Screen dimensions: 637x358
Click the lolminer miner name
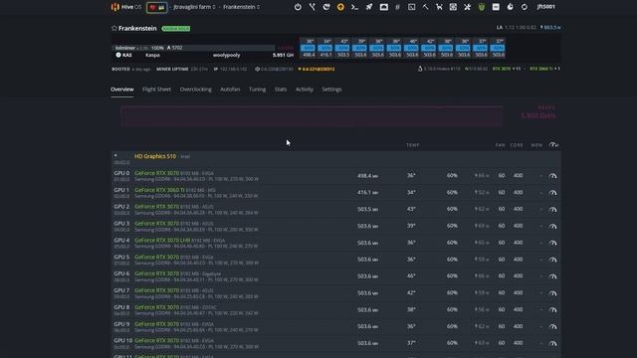124,48
